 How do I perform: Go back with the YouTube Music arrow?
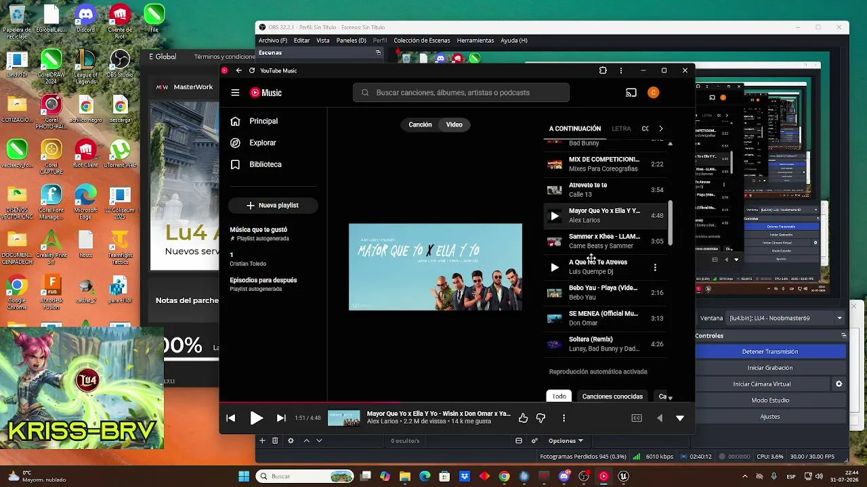point(238,70)
